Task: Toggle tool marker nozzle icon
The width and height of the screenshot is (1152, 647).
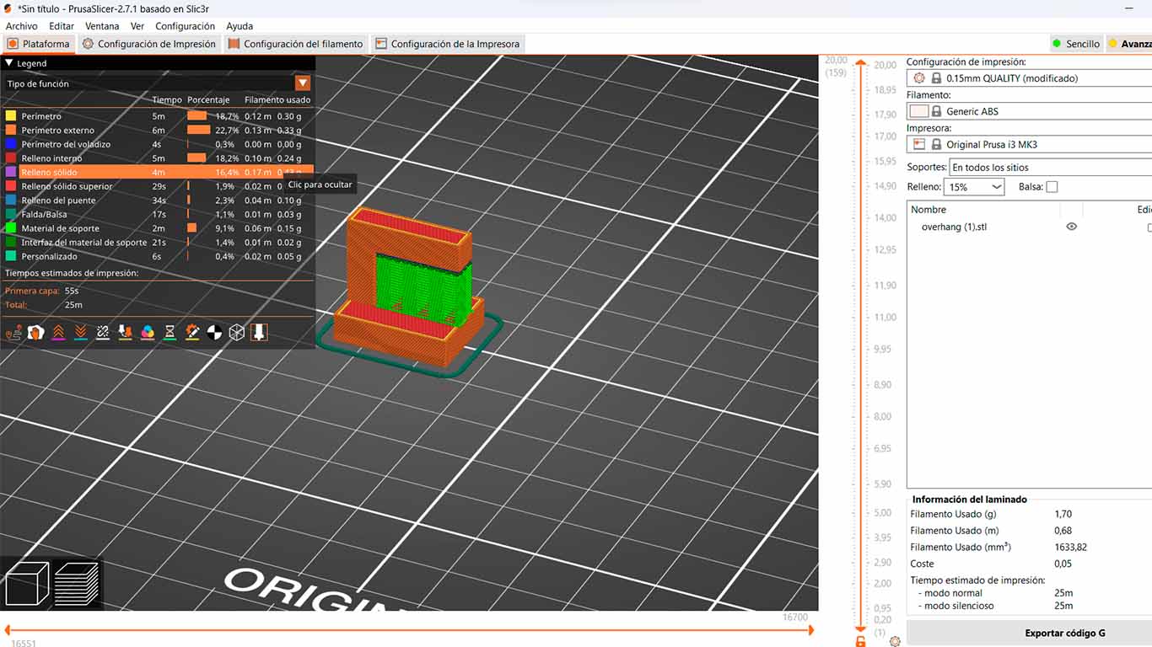Action: (x=259, y=332)
